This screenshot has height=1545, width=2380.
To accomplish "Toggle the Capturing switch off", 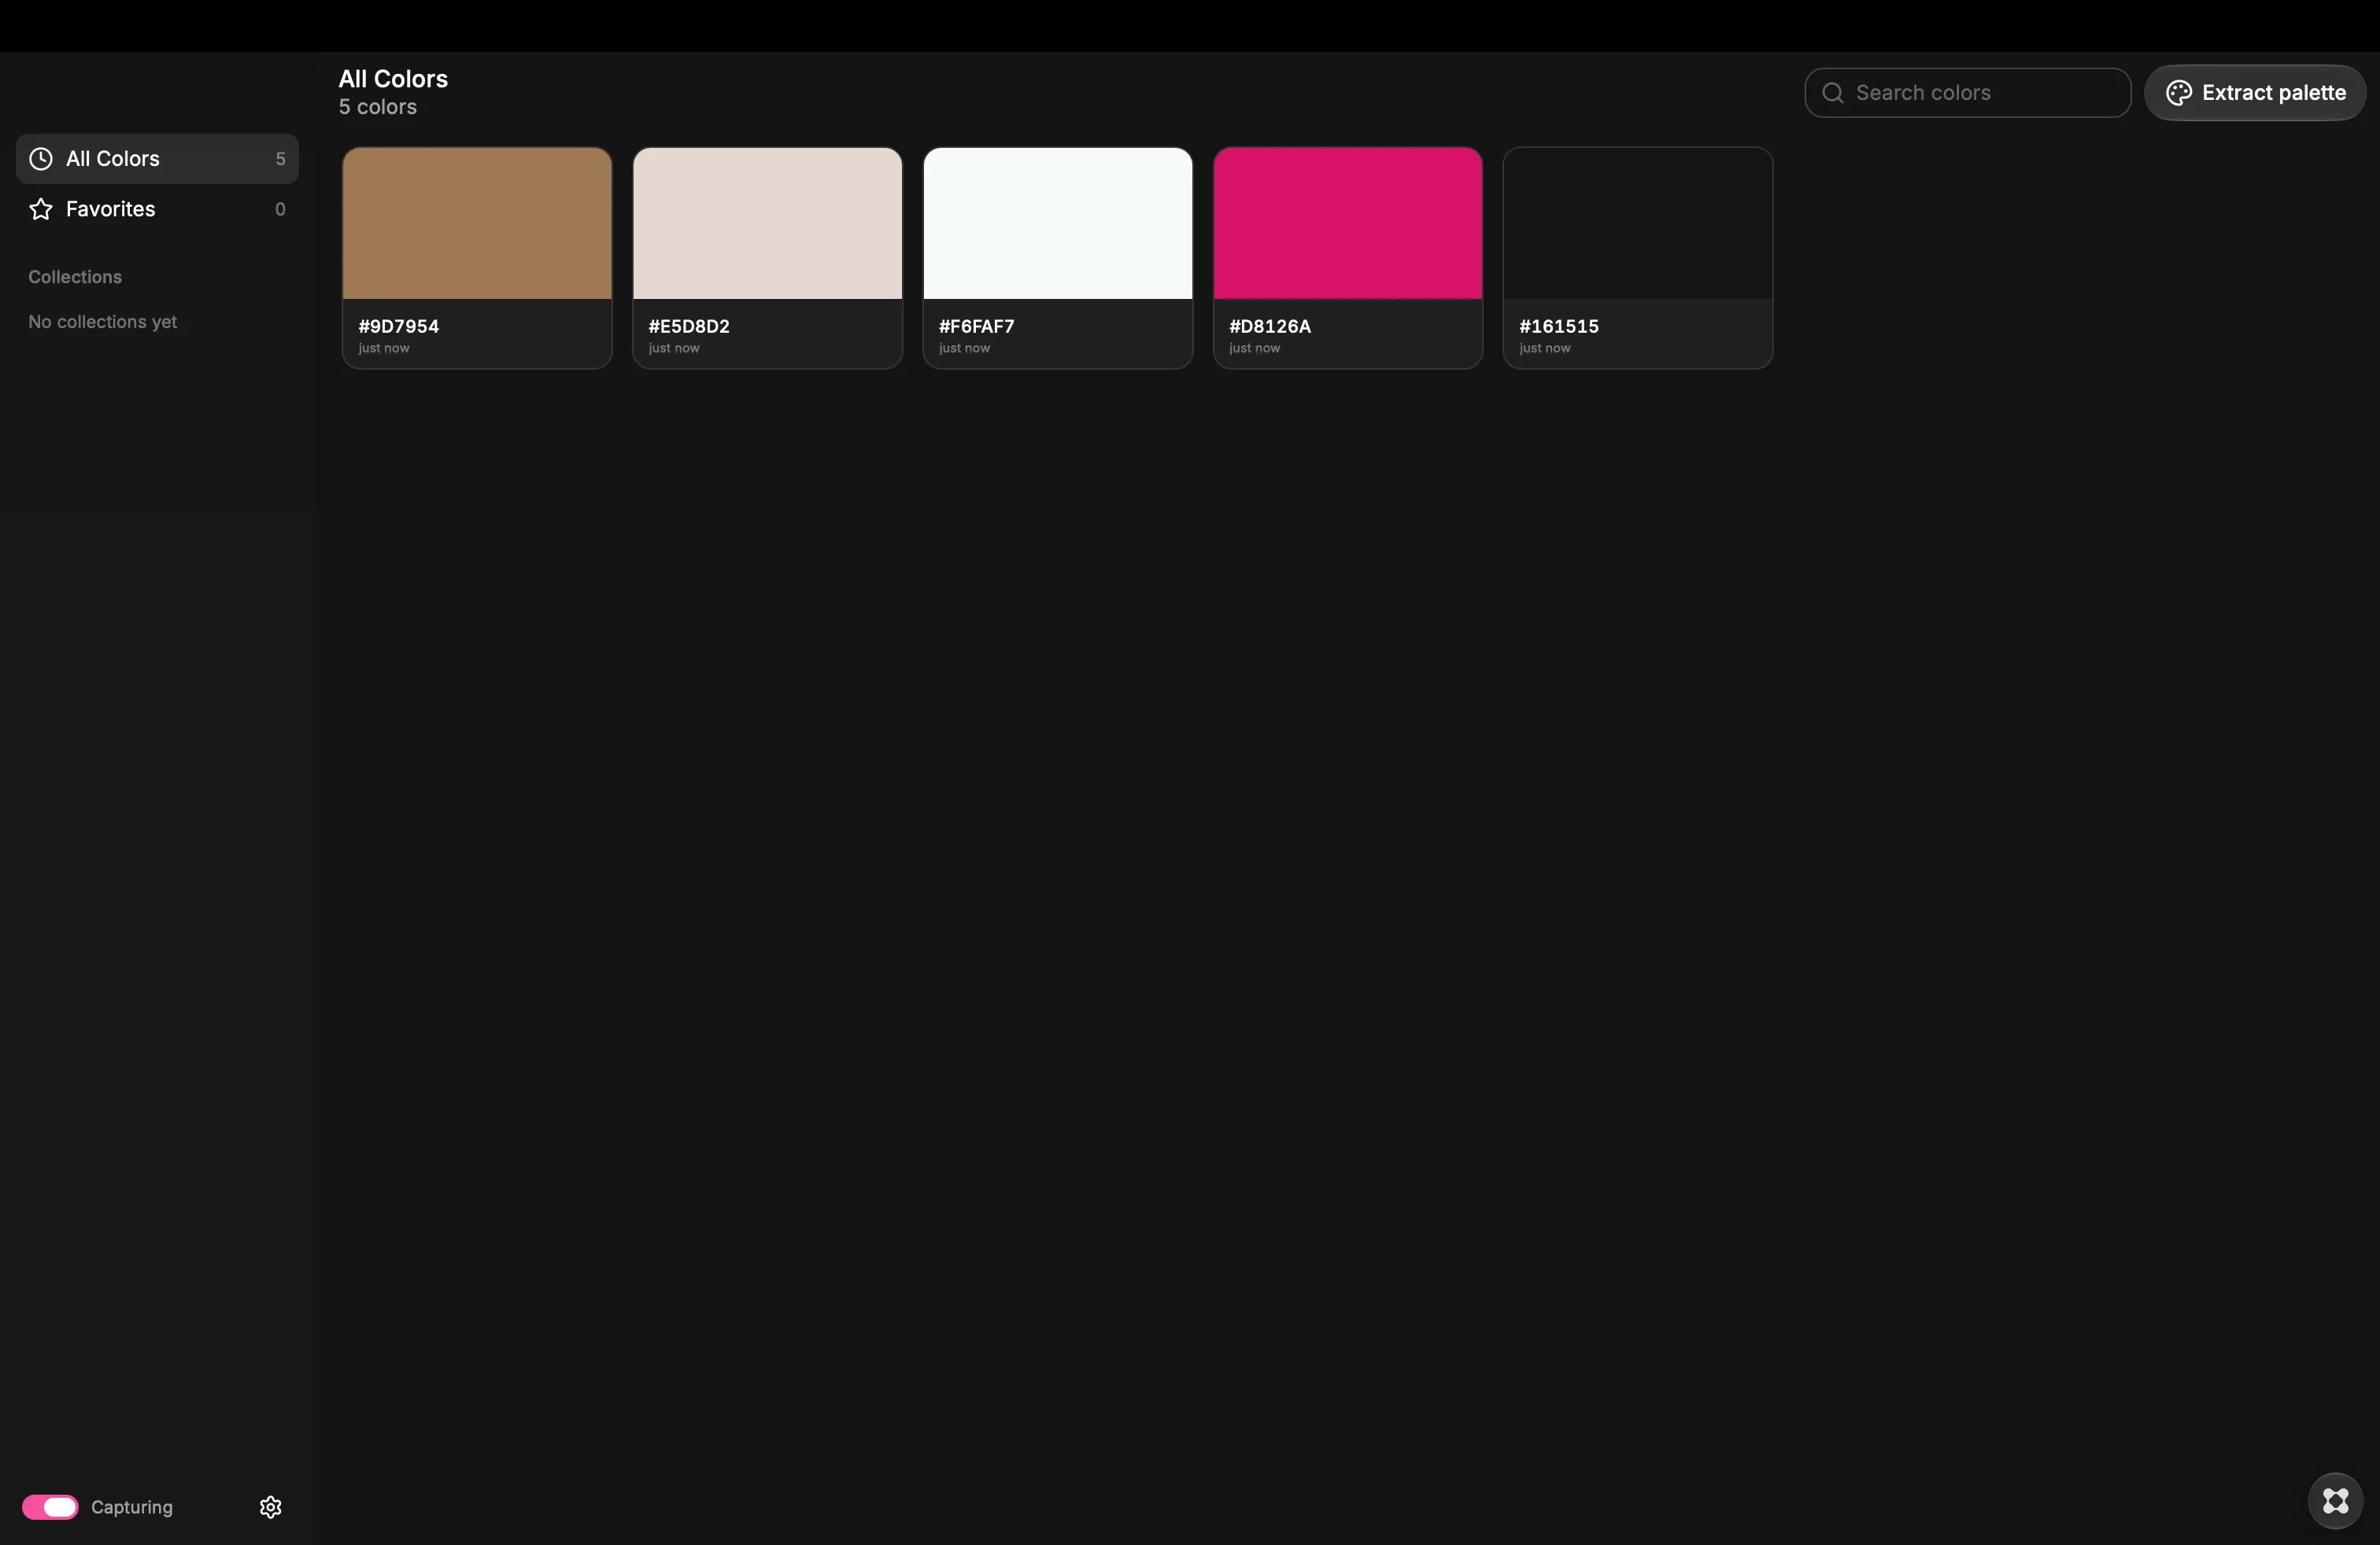I will [50, 1507].
